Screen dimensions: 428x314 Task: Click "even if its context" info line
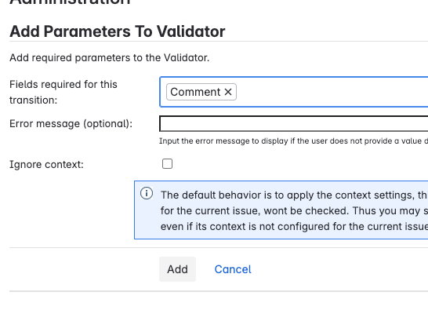(x=294, y=226)
